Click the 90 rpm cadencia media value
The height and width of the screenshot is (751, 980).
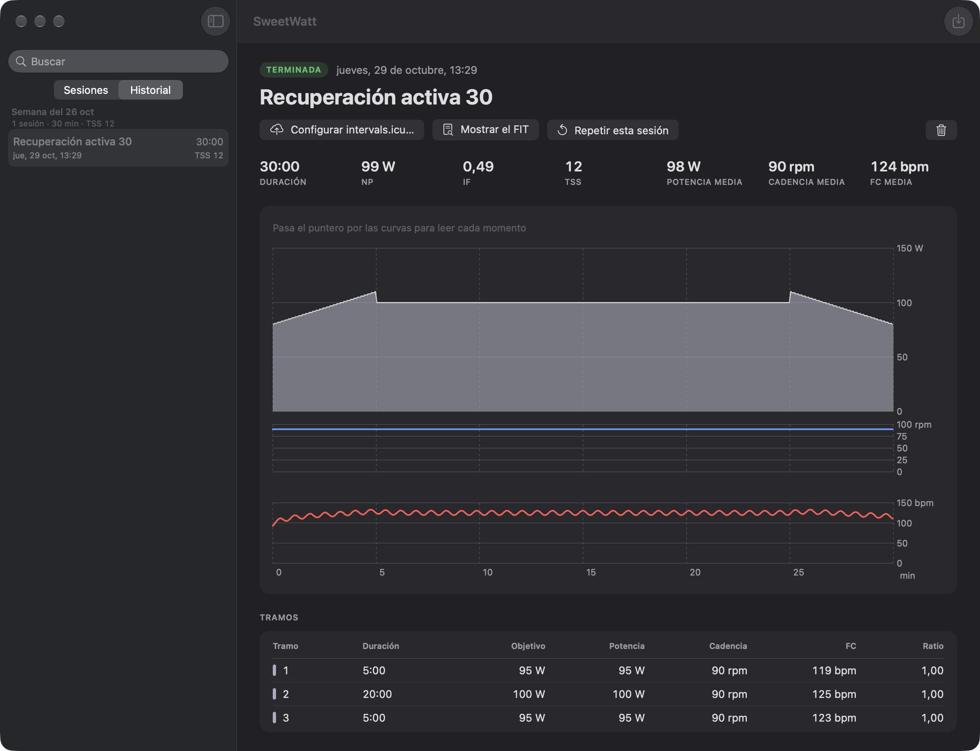coord(791,167)
